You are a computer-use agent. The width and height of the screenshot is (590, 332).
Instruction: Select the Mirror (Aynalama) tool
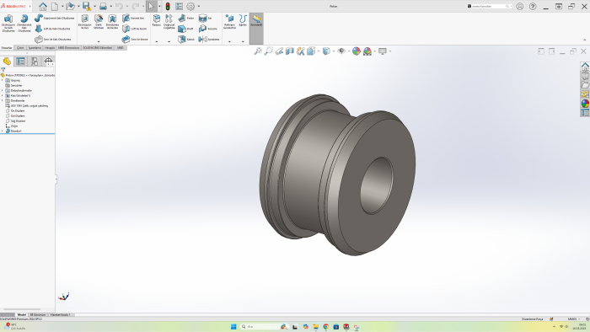pyautogui.click(x=209, y=39)
